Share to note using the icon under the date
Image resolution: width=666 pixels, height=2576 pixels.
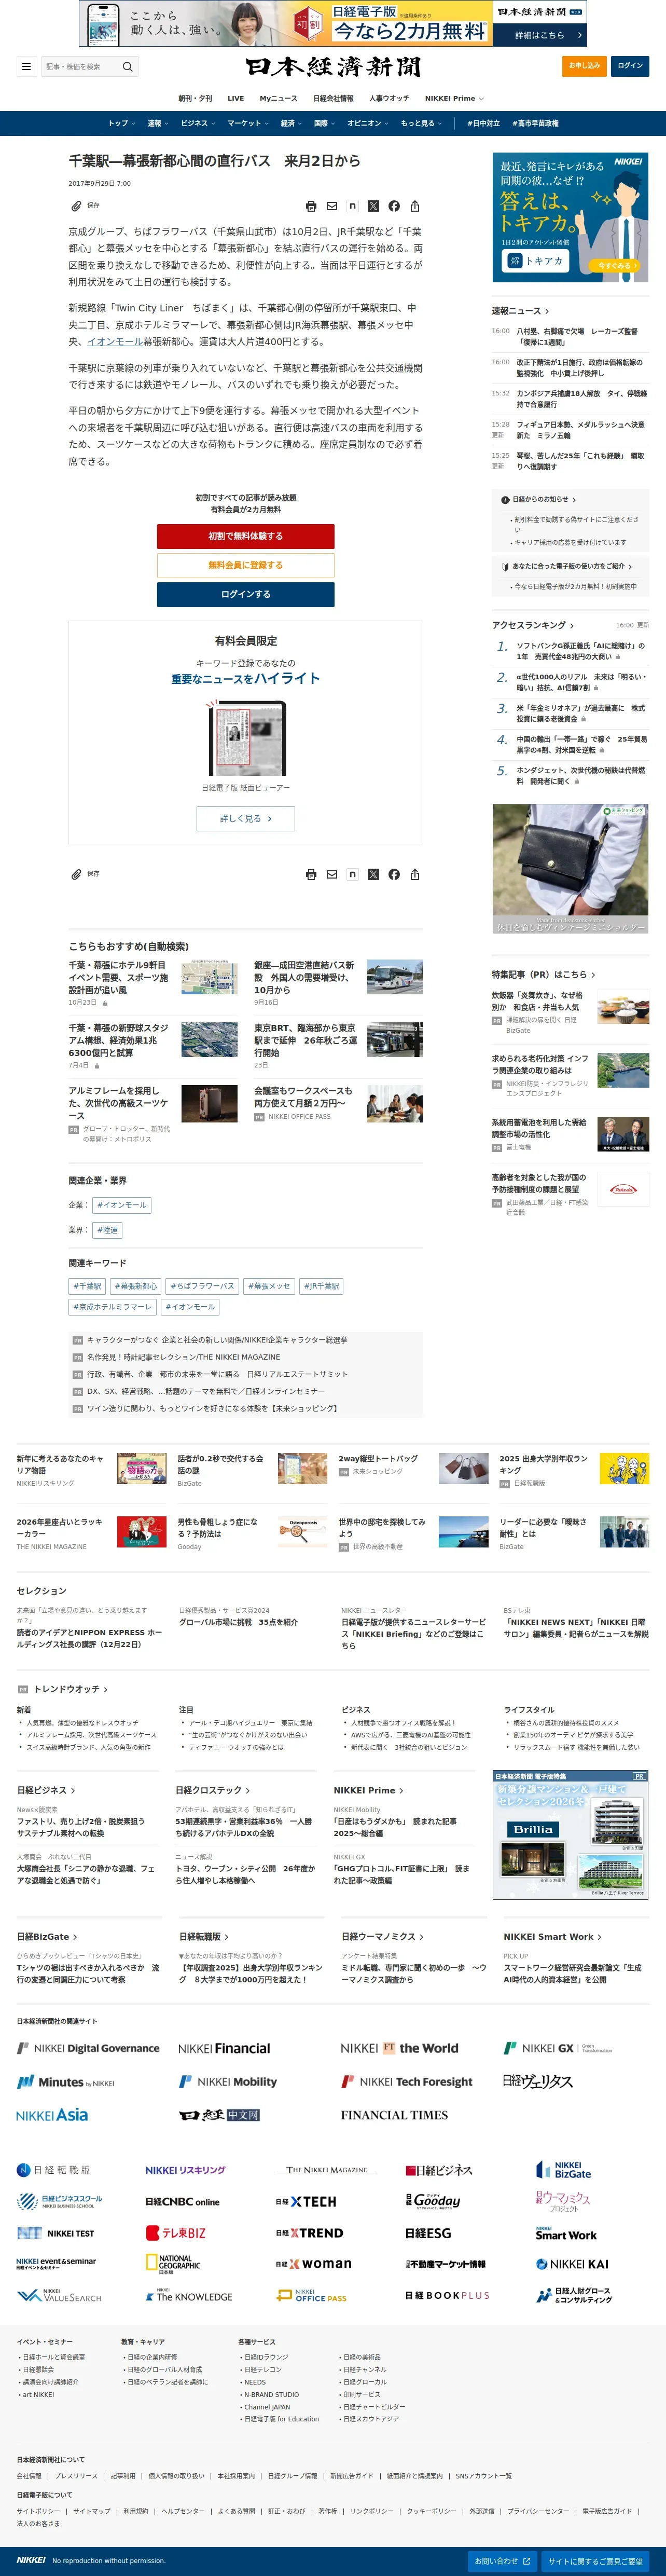pyautogui.click(x=352, y=206)
